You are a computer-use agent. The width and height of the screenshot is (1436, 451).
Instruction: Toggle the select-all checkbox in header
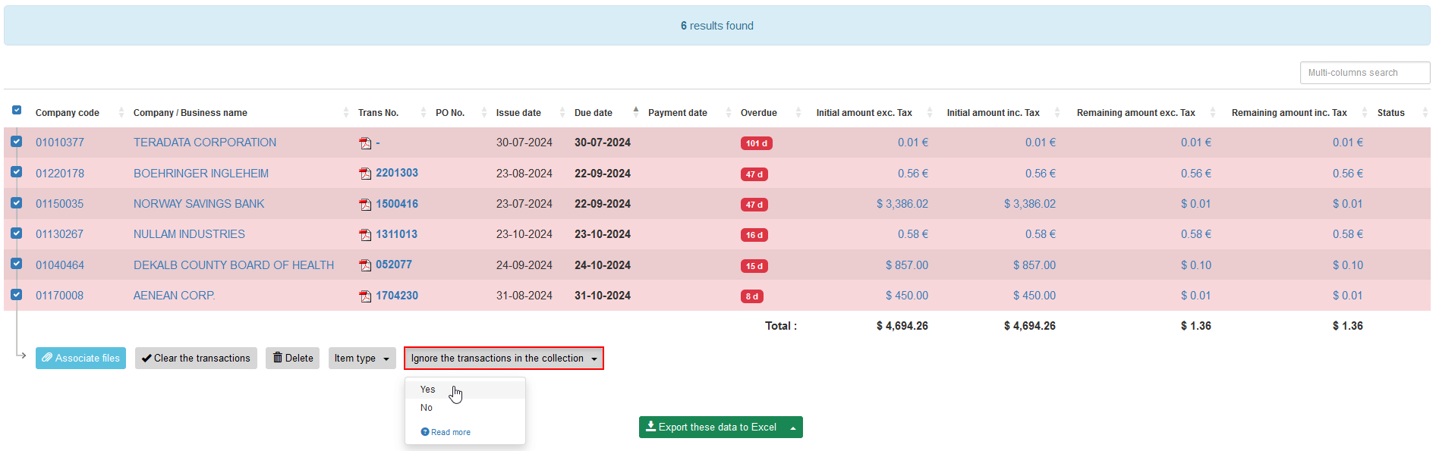pyautogui.click(x=17, y=111)
